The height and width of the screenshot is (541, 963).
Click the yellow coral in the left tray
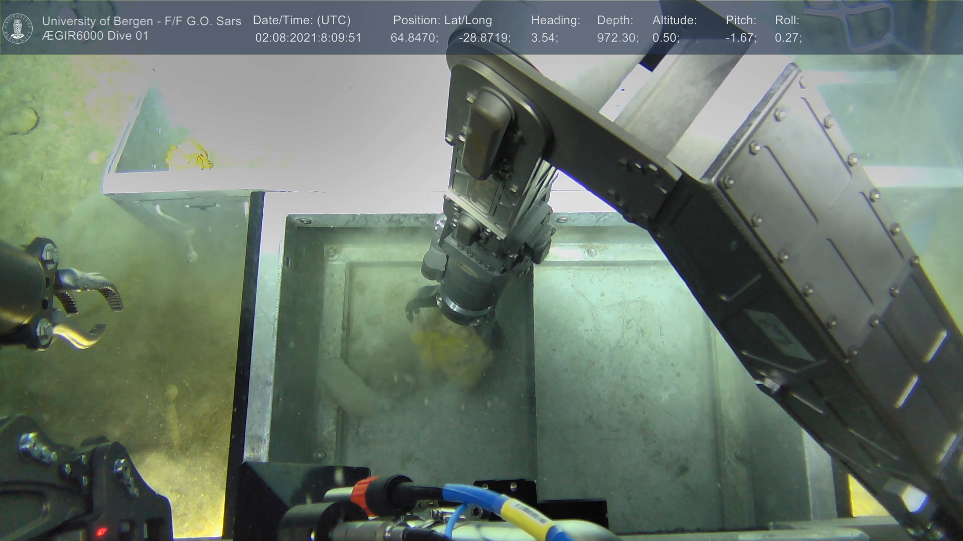click(189, 155)
